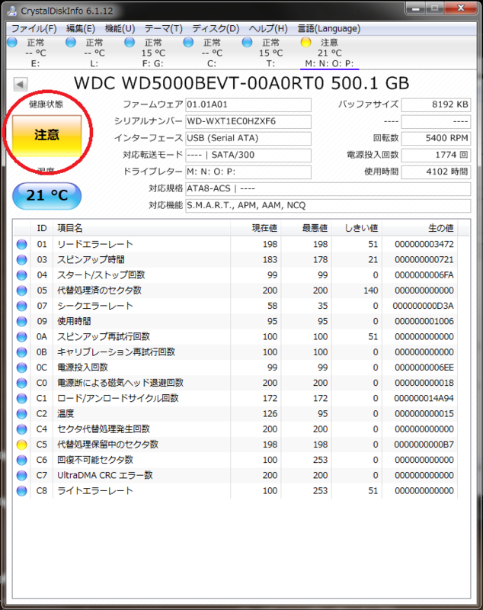Click the ID column header
The width and height of the screenshot is (483, 610).
point(42,228)
